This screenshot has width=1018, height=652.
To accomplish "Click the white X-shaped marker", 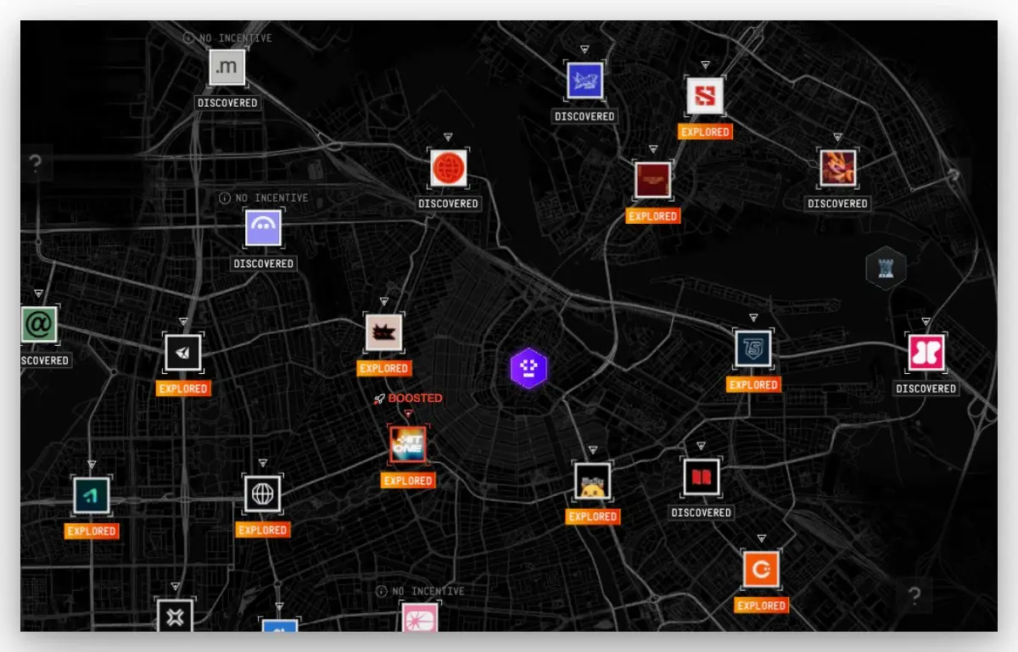I will (176, 616).
